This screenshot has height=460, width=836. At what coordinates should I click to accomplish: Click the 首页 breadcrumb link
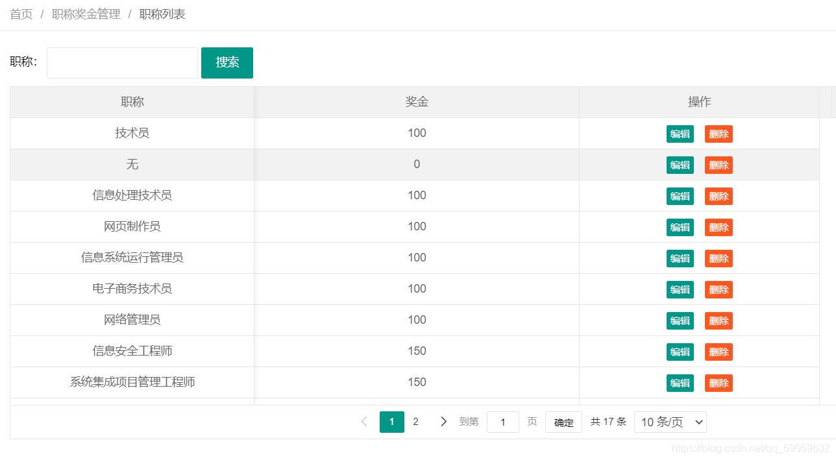pos(21,14)
